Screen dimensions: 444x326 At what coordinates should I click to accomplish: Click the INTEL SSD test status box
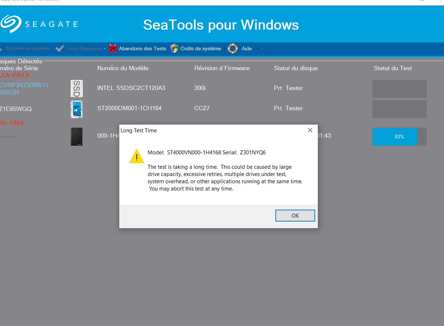click(x=399, y=89)
